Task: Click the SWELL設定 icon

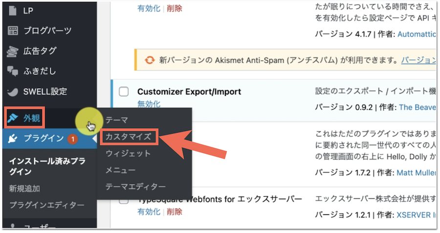Action: click(13, 92)
